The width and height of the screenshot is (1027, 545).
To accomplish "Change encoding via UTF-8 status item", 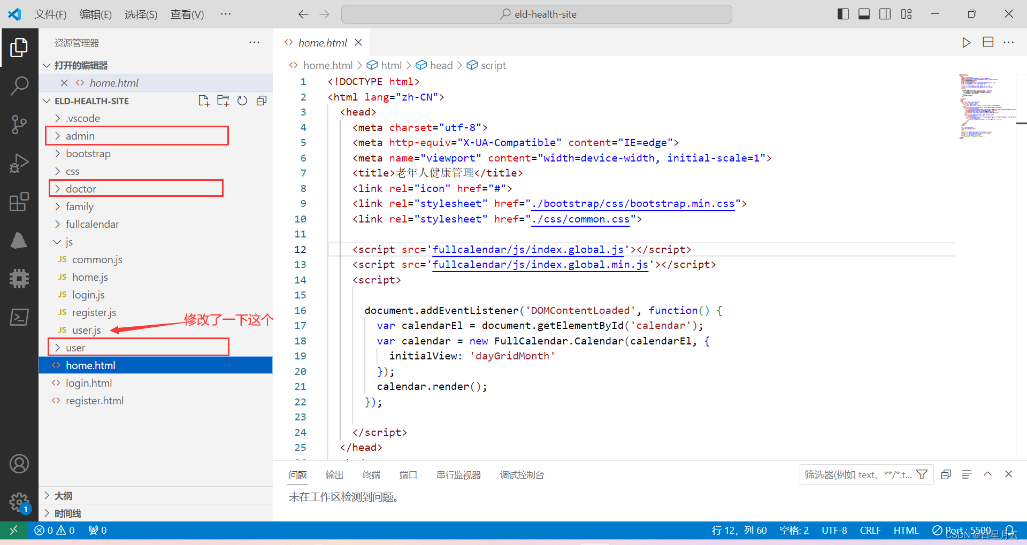I will pyautogui.click(x=834, y=530).
